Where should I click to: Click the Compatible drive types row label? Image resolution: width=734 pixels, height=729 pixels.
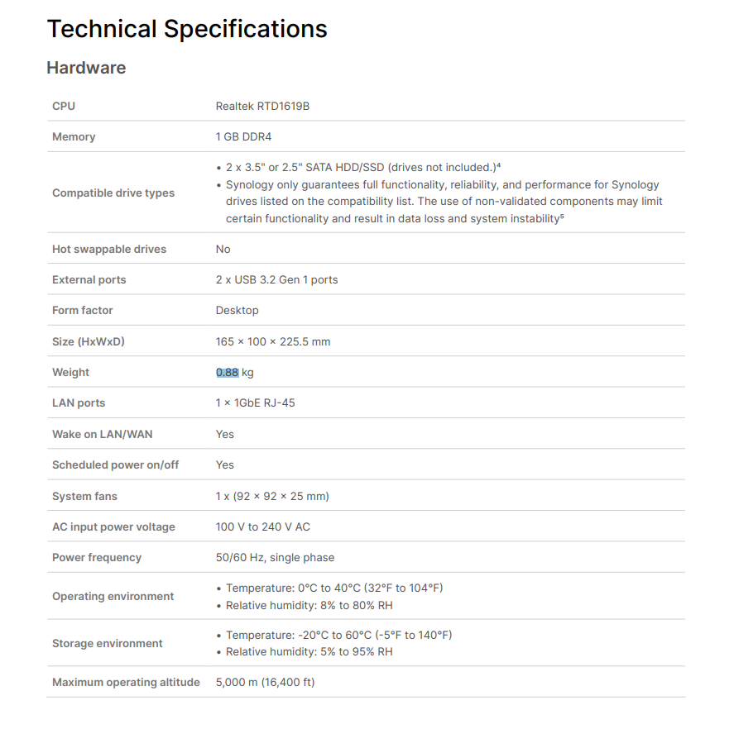[113, 193]
